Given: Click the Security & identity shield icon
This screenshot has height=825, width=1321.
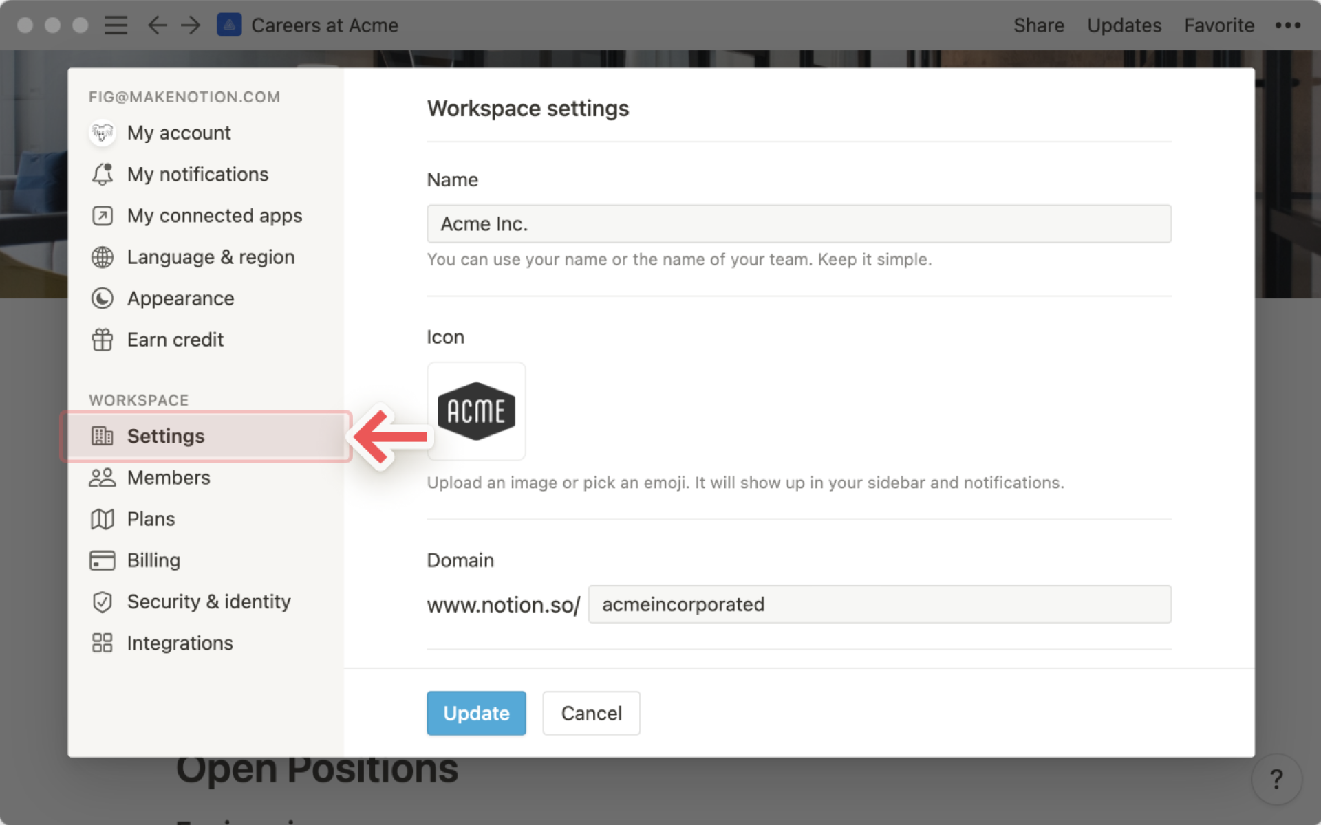Looking at the screenshot, I should click(102, 601).
